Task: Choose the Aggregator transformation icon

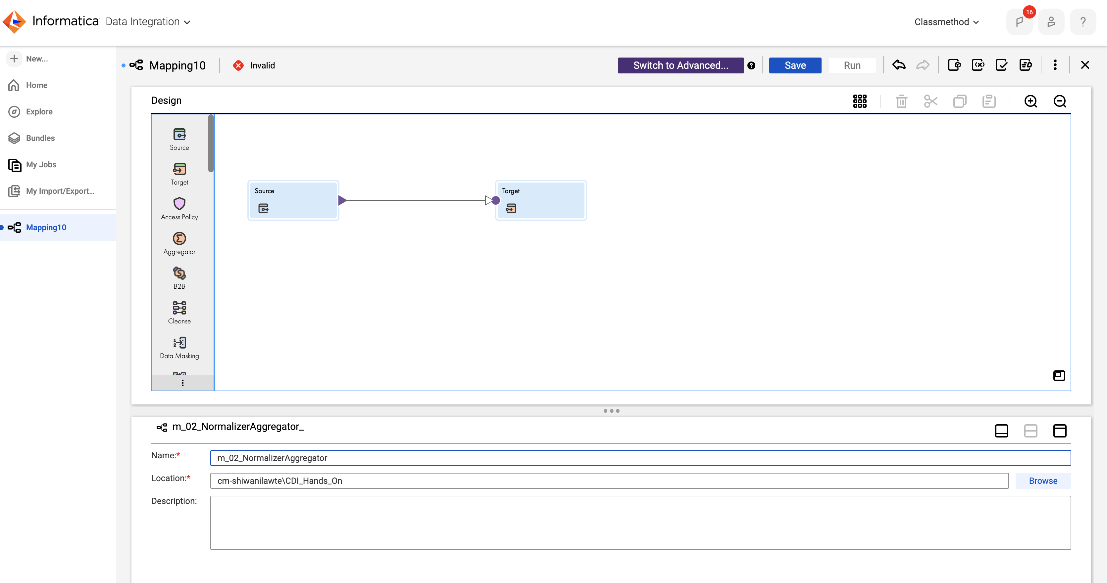Action: click(x=179, y=238)
